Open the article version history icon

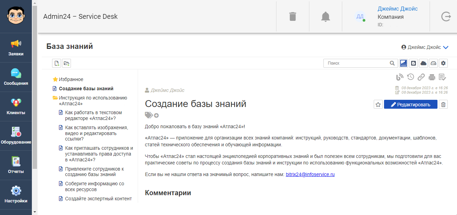(410, 77)
